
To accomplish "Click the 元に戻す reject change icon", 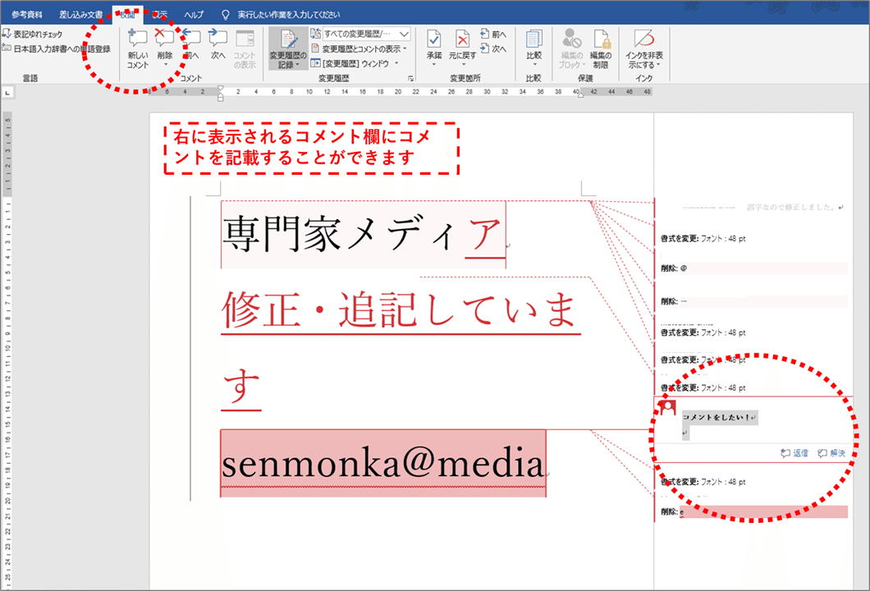I will pos(462,39).
